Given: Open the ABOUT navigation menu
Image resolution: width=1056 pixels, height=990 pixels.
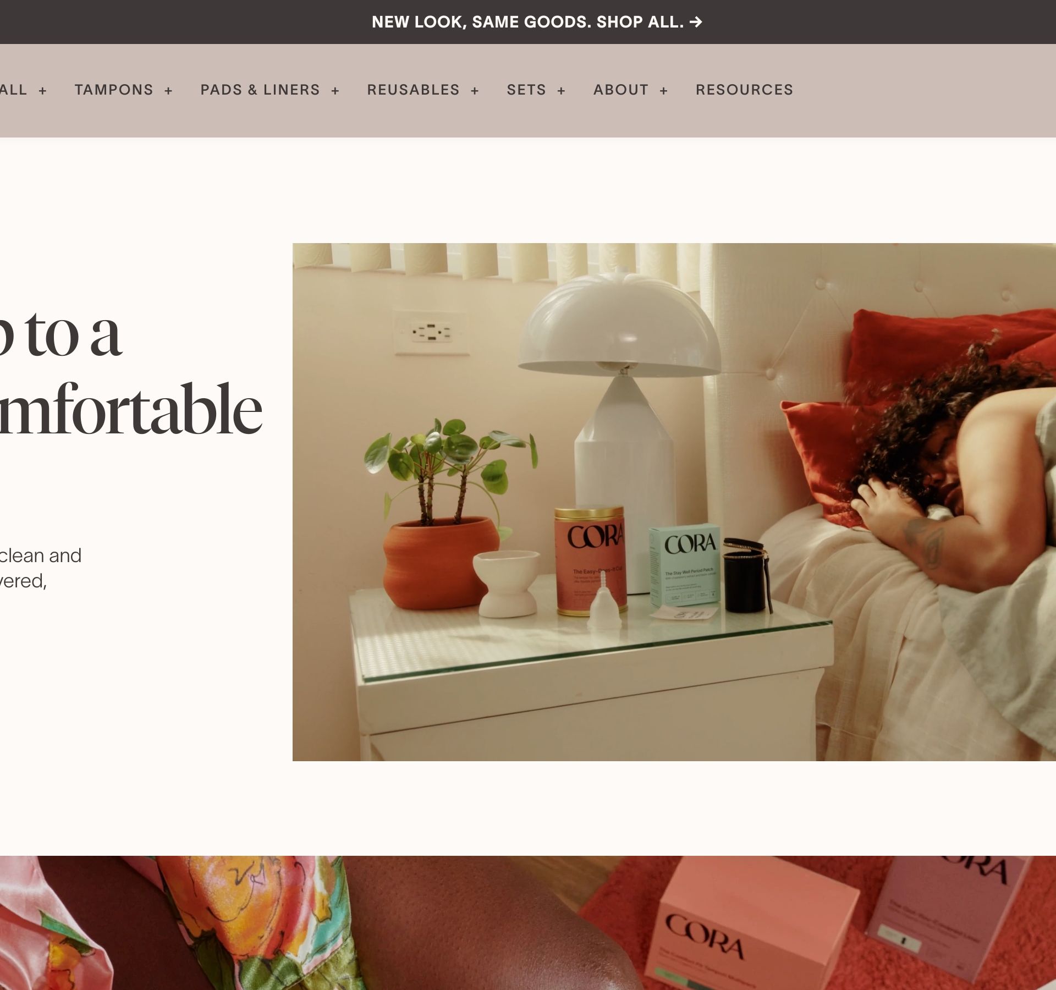Looking at the screenshot, I should coord(621,90).
